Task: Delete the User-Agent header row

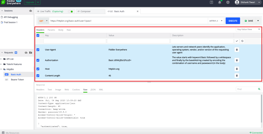Action: click(237, 50)
